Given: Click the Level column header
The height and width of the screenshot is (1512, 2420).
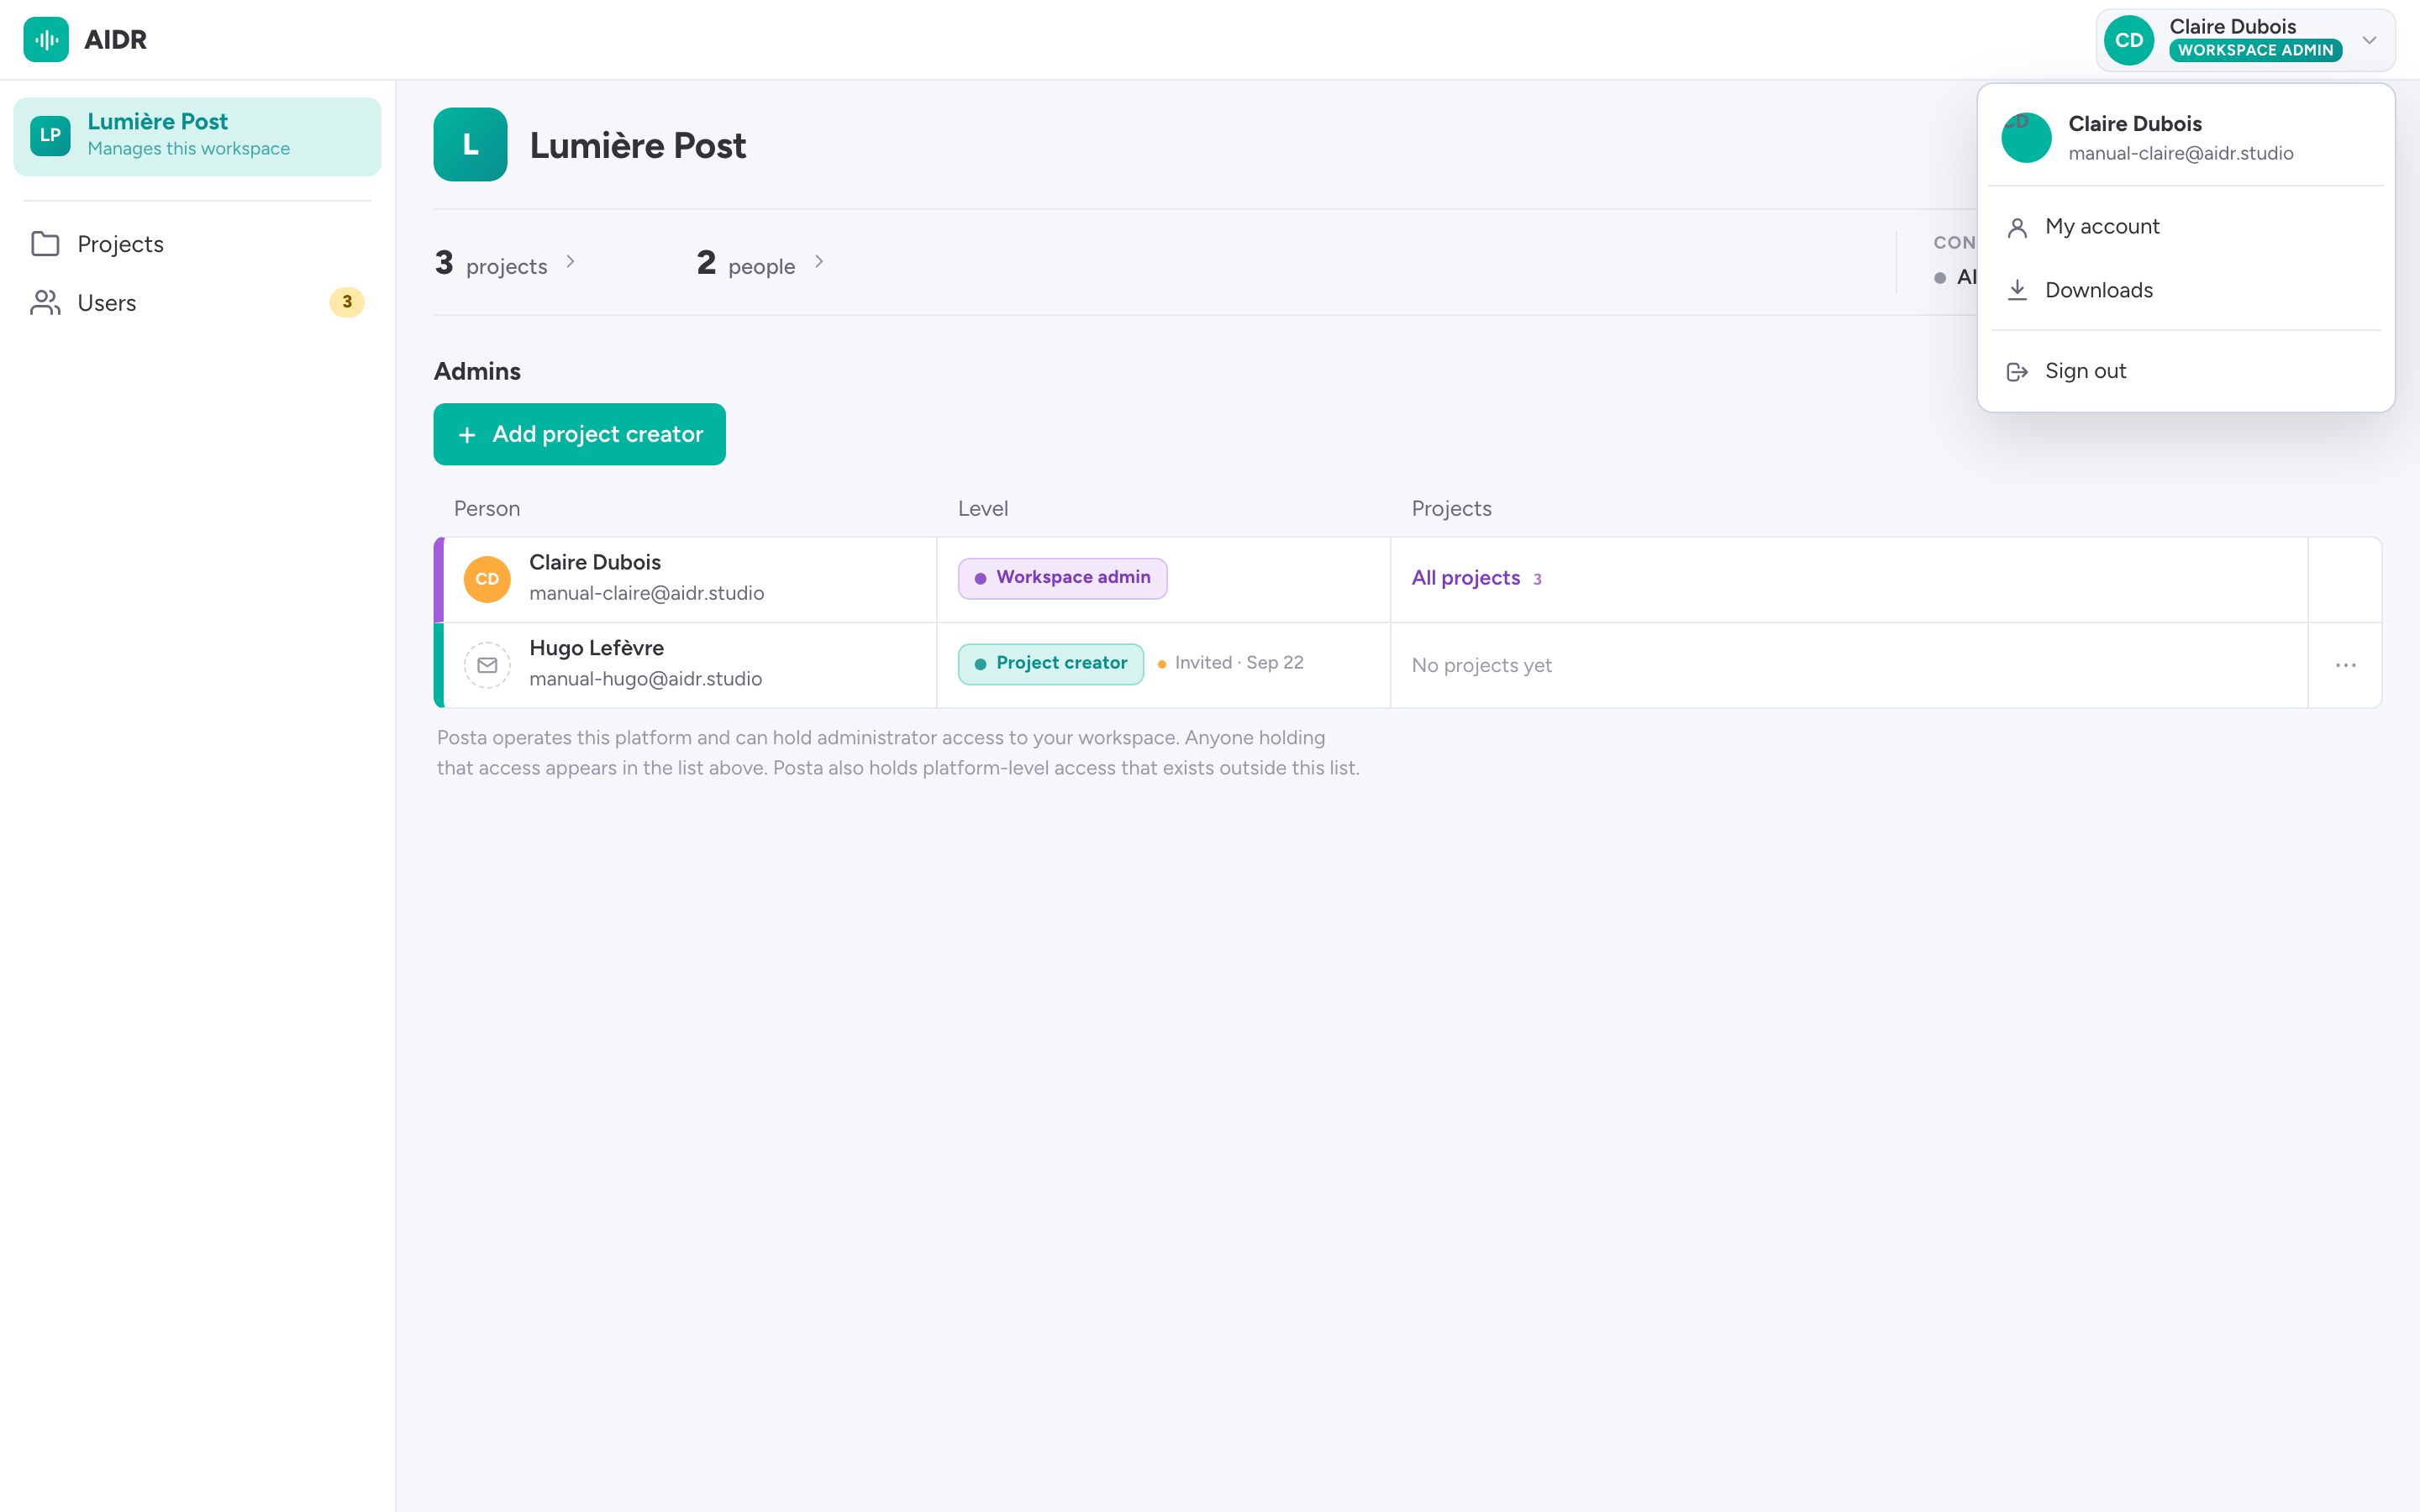Looking at the screenshot, I should (x=983, y=508).
